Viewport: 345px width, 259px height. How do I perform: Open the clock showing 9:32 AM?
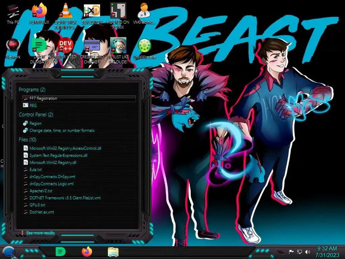327,252
